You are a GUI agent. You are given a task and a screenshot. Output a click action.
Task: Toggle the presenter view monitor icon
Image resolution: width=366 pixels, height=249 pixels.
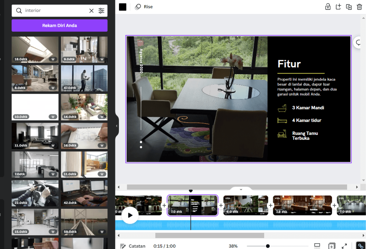coord(318,246)
